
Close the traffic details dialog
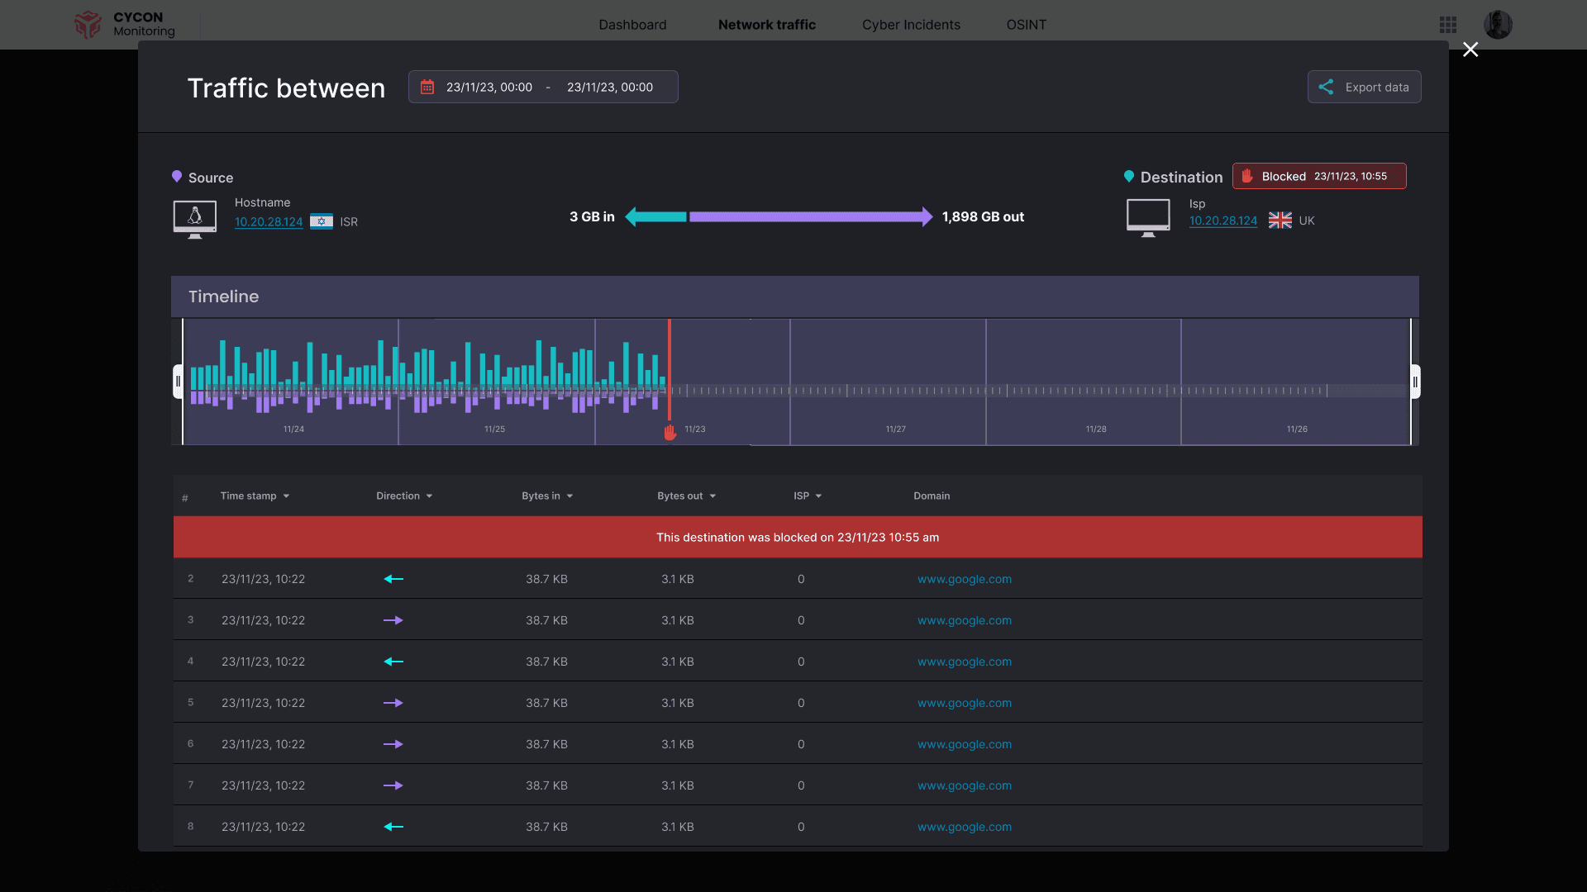[x=1470, y=50]
